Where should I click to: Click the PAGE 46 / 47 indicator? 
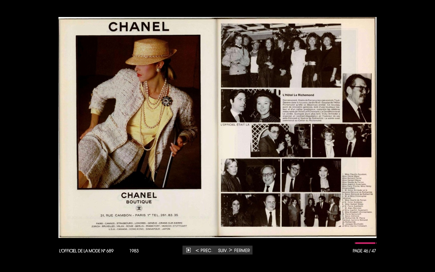364,251
